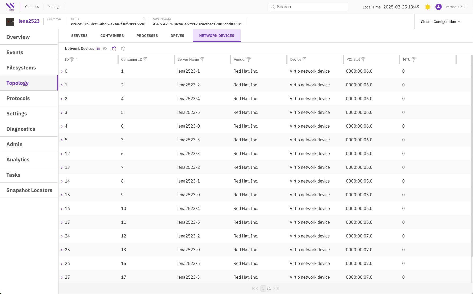The image size is (473, 294).
Task: Click the MTU column filter icon
Action: [x=414, y=59]
